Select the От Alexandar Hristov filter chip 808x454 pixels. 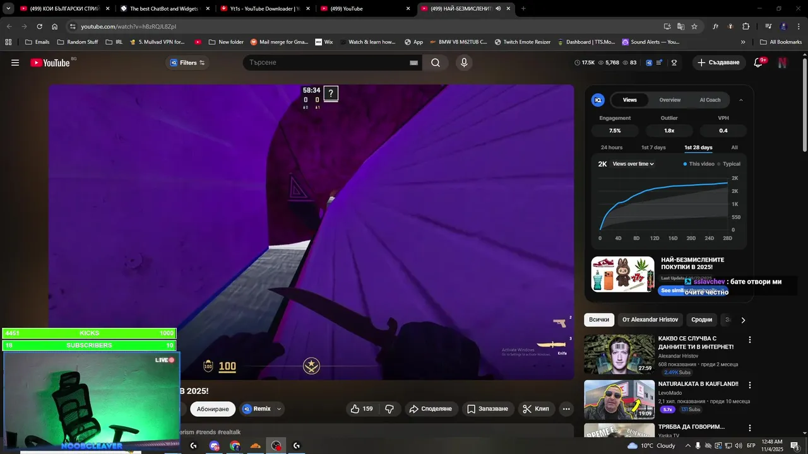650,320
